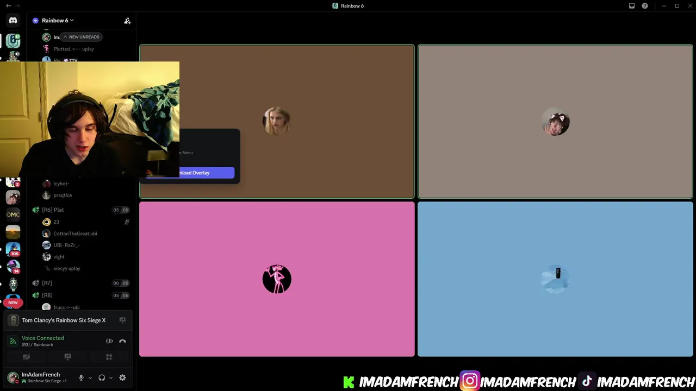Jump to NEW server mentions pill
Image resolution: width=696 pixels, height=391 pixels.
pyautogui.click(x=13, y=302)
